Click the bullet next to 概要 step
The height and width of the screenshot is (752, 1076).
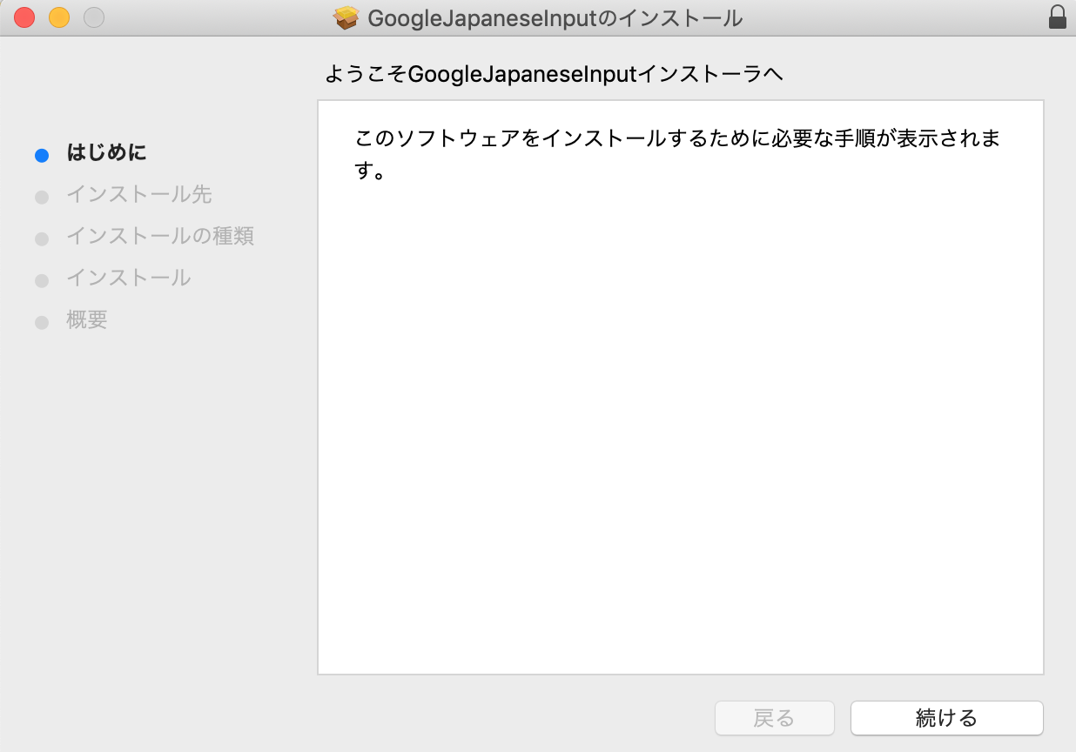point(41,321)
